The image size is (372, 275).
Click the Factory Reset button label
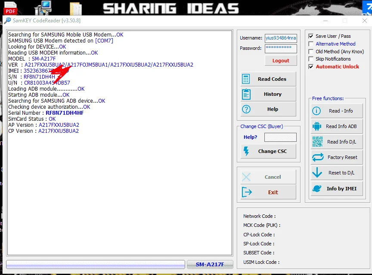coord(342,157)
